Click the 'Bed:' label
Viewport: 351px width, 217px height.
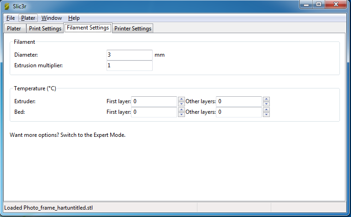tap(19, 112)
